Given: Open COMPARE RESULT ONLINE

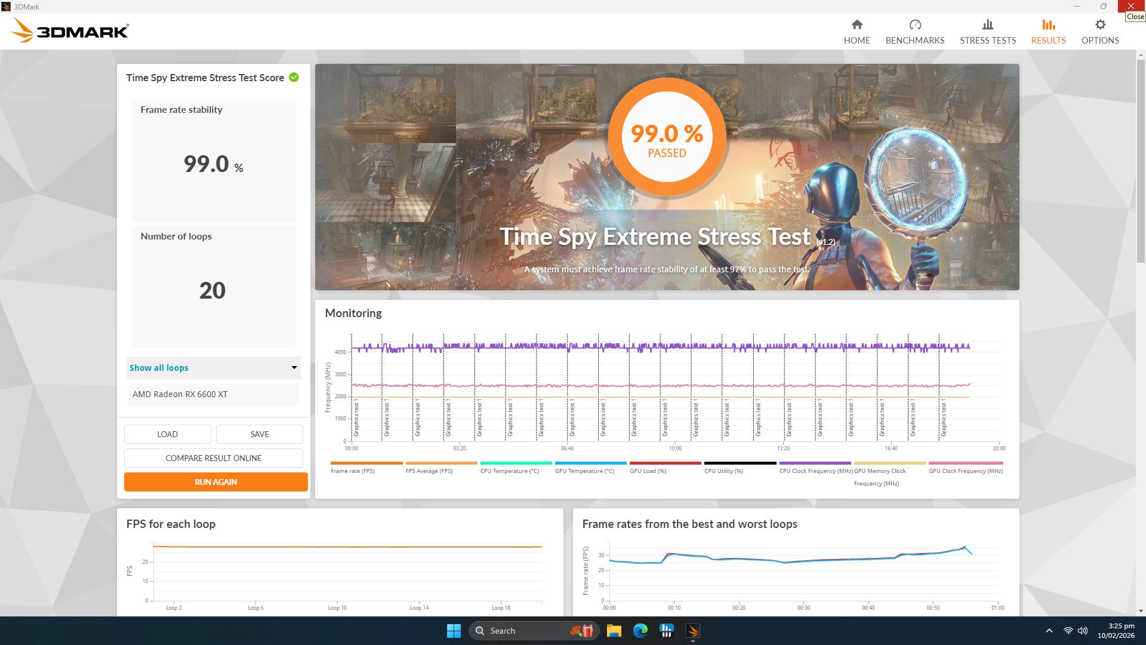Looking at the screenshot, I should pos(213,458).
